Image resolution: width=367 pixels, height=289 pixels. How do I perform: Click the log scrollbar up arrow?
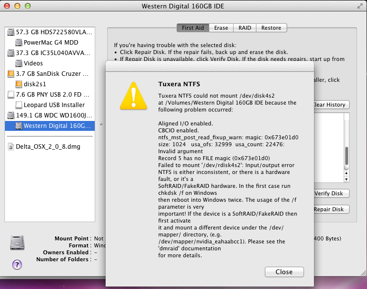tap(346, 173)
